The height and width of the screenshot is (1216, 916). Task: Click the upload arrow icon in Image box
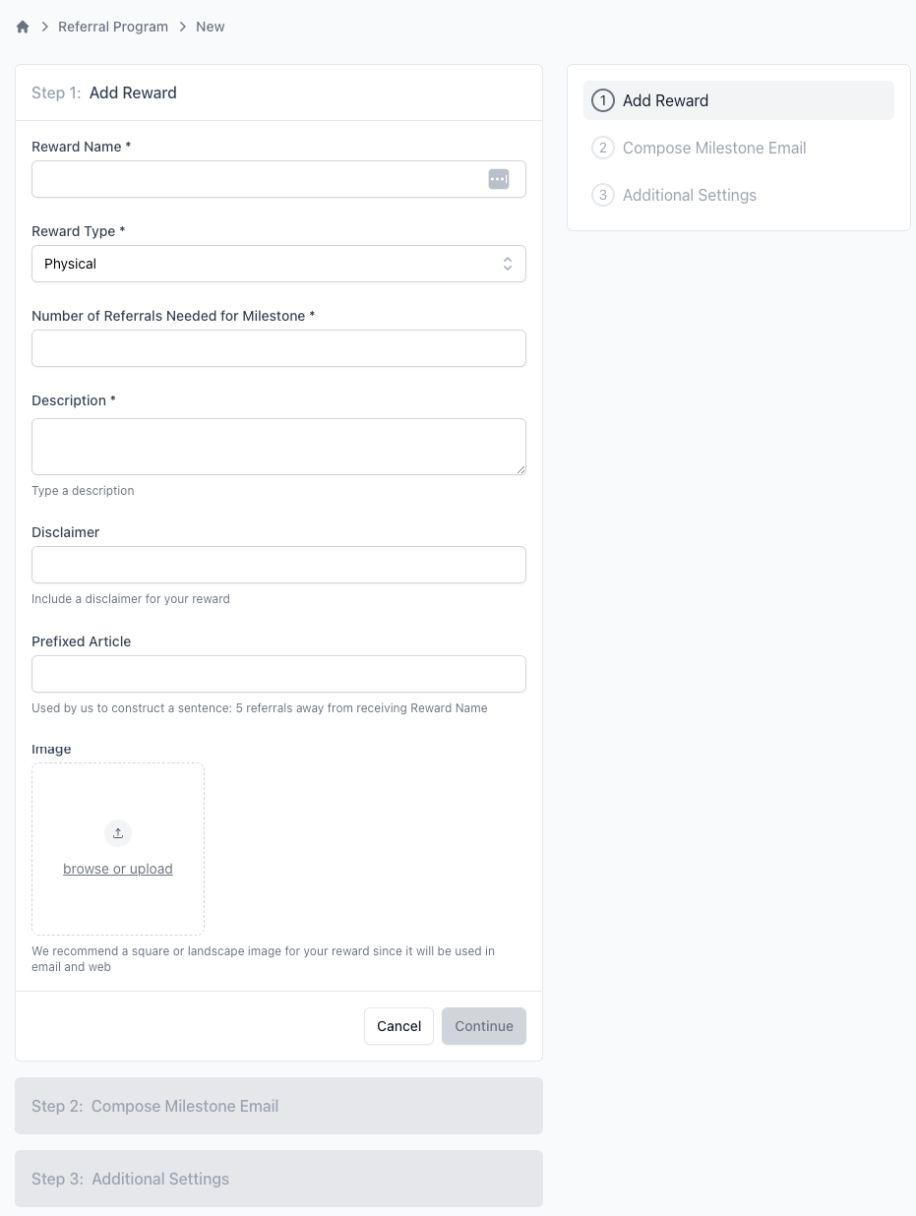point(118,833)
